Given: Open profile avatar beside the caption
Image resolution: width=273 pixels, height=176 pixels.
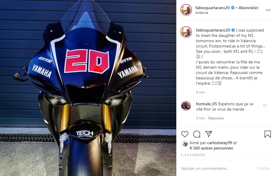Looking at the screenshot, I should (186, 32).
